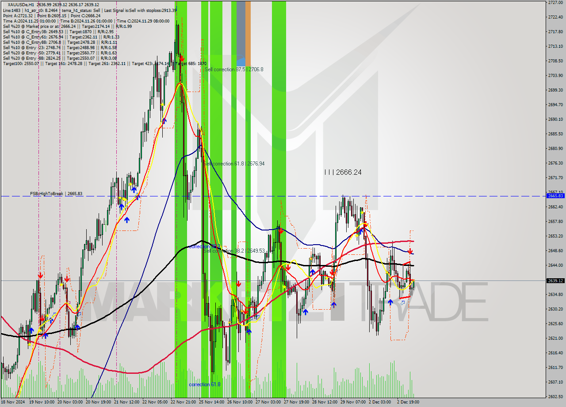Click the '21 Nov 12:00' time axis label

(x=127, y=402)
